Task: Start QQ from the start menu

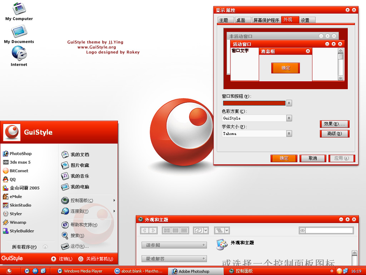Action: pos(9,179)
